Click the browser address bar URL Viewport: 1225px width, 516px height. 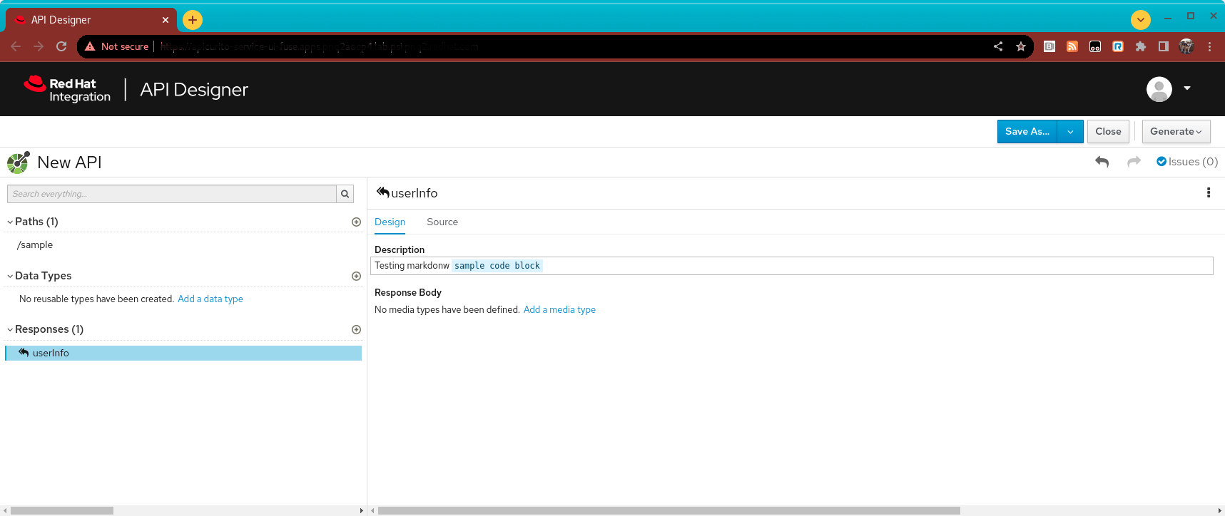pyautogui.click(x=319, y=46)
